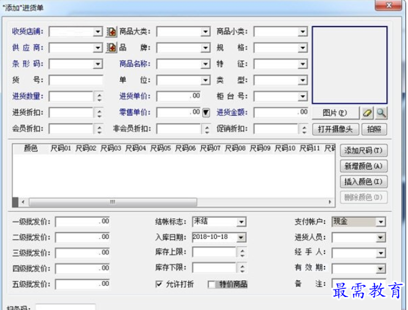Click the 会员折扣 spinner arrows

pyautogui.click(x=99, y=129)
